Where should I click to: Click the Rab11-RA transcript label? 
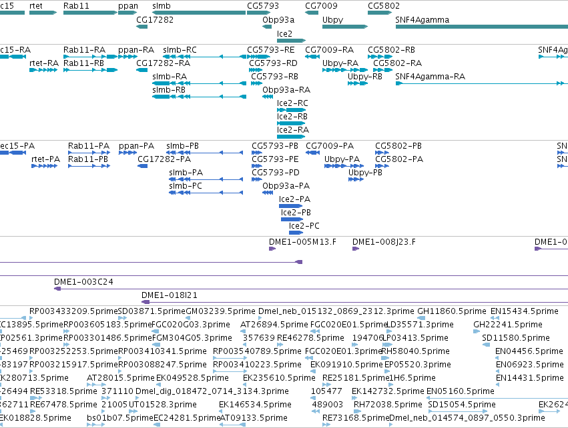(84, 49)
